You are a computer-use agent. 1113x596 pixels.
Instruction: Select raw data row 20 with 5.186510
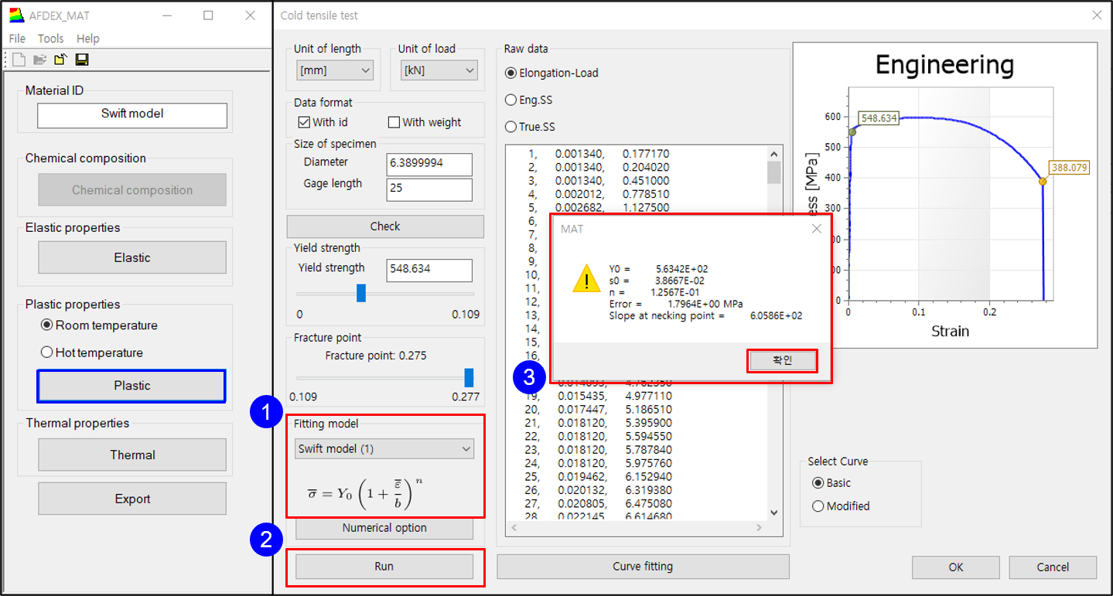[x=597, y=409]
